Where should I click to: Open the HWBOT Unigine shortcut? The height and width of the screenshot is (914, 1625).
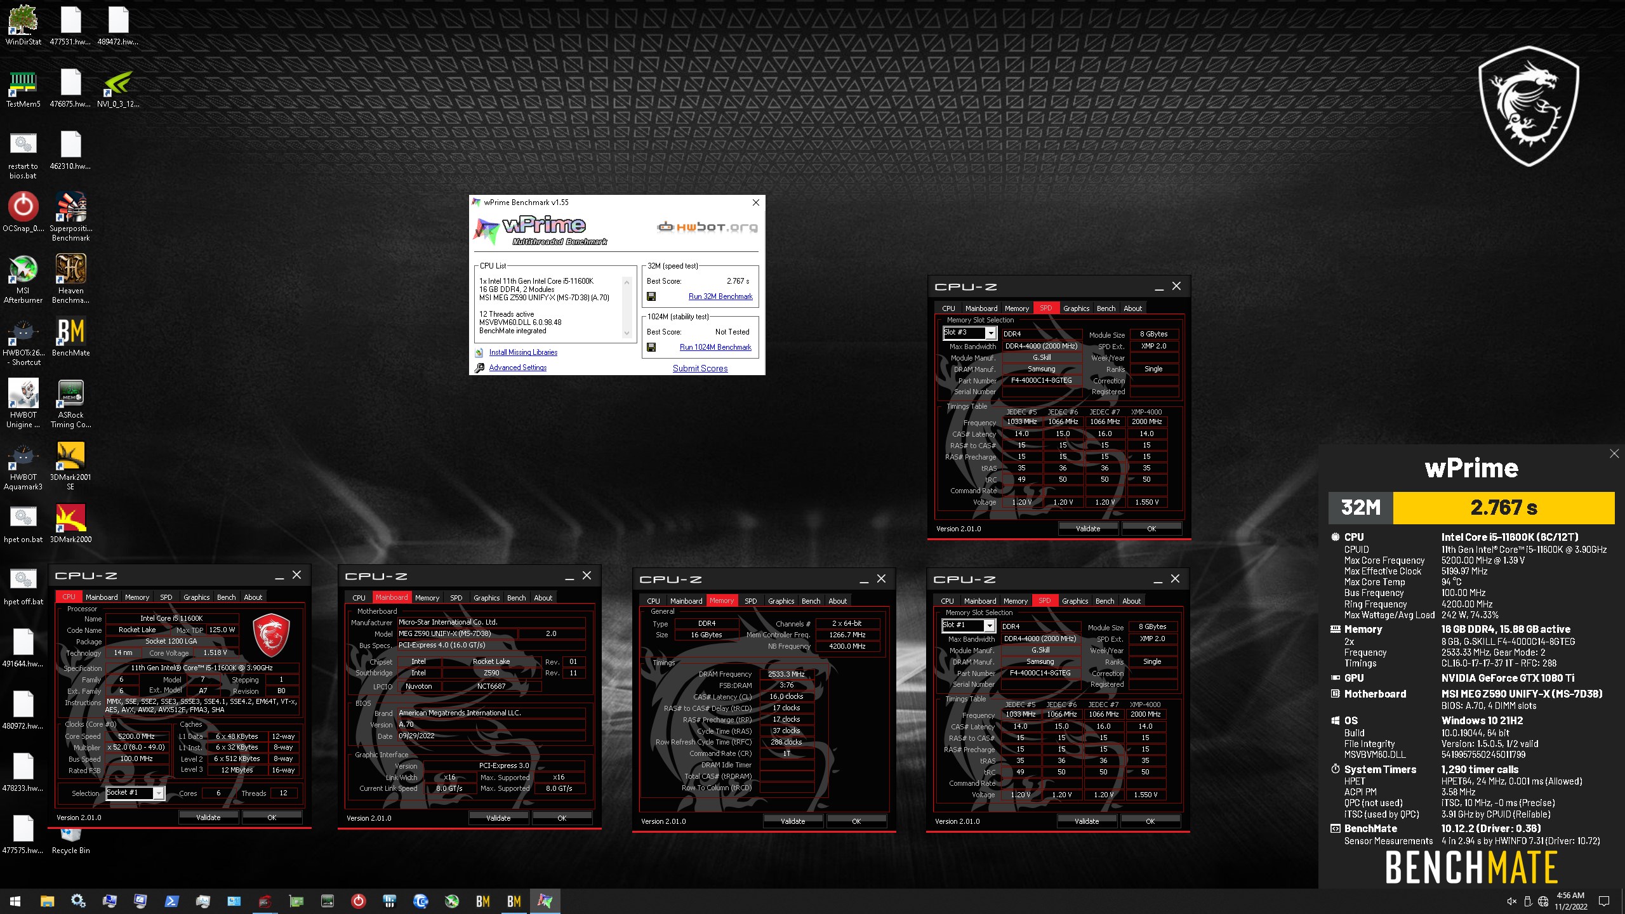pos(23,403)
